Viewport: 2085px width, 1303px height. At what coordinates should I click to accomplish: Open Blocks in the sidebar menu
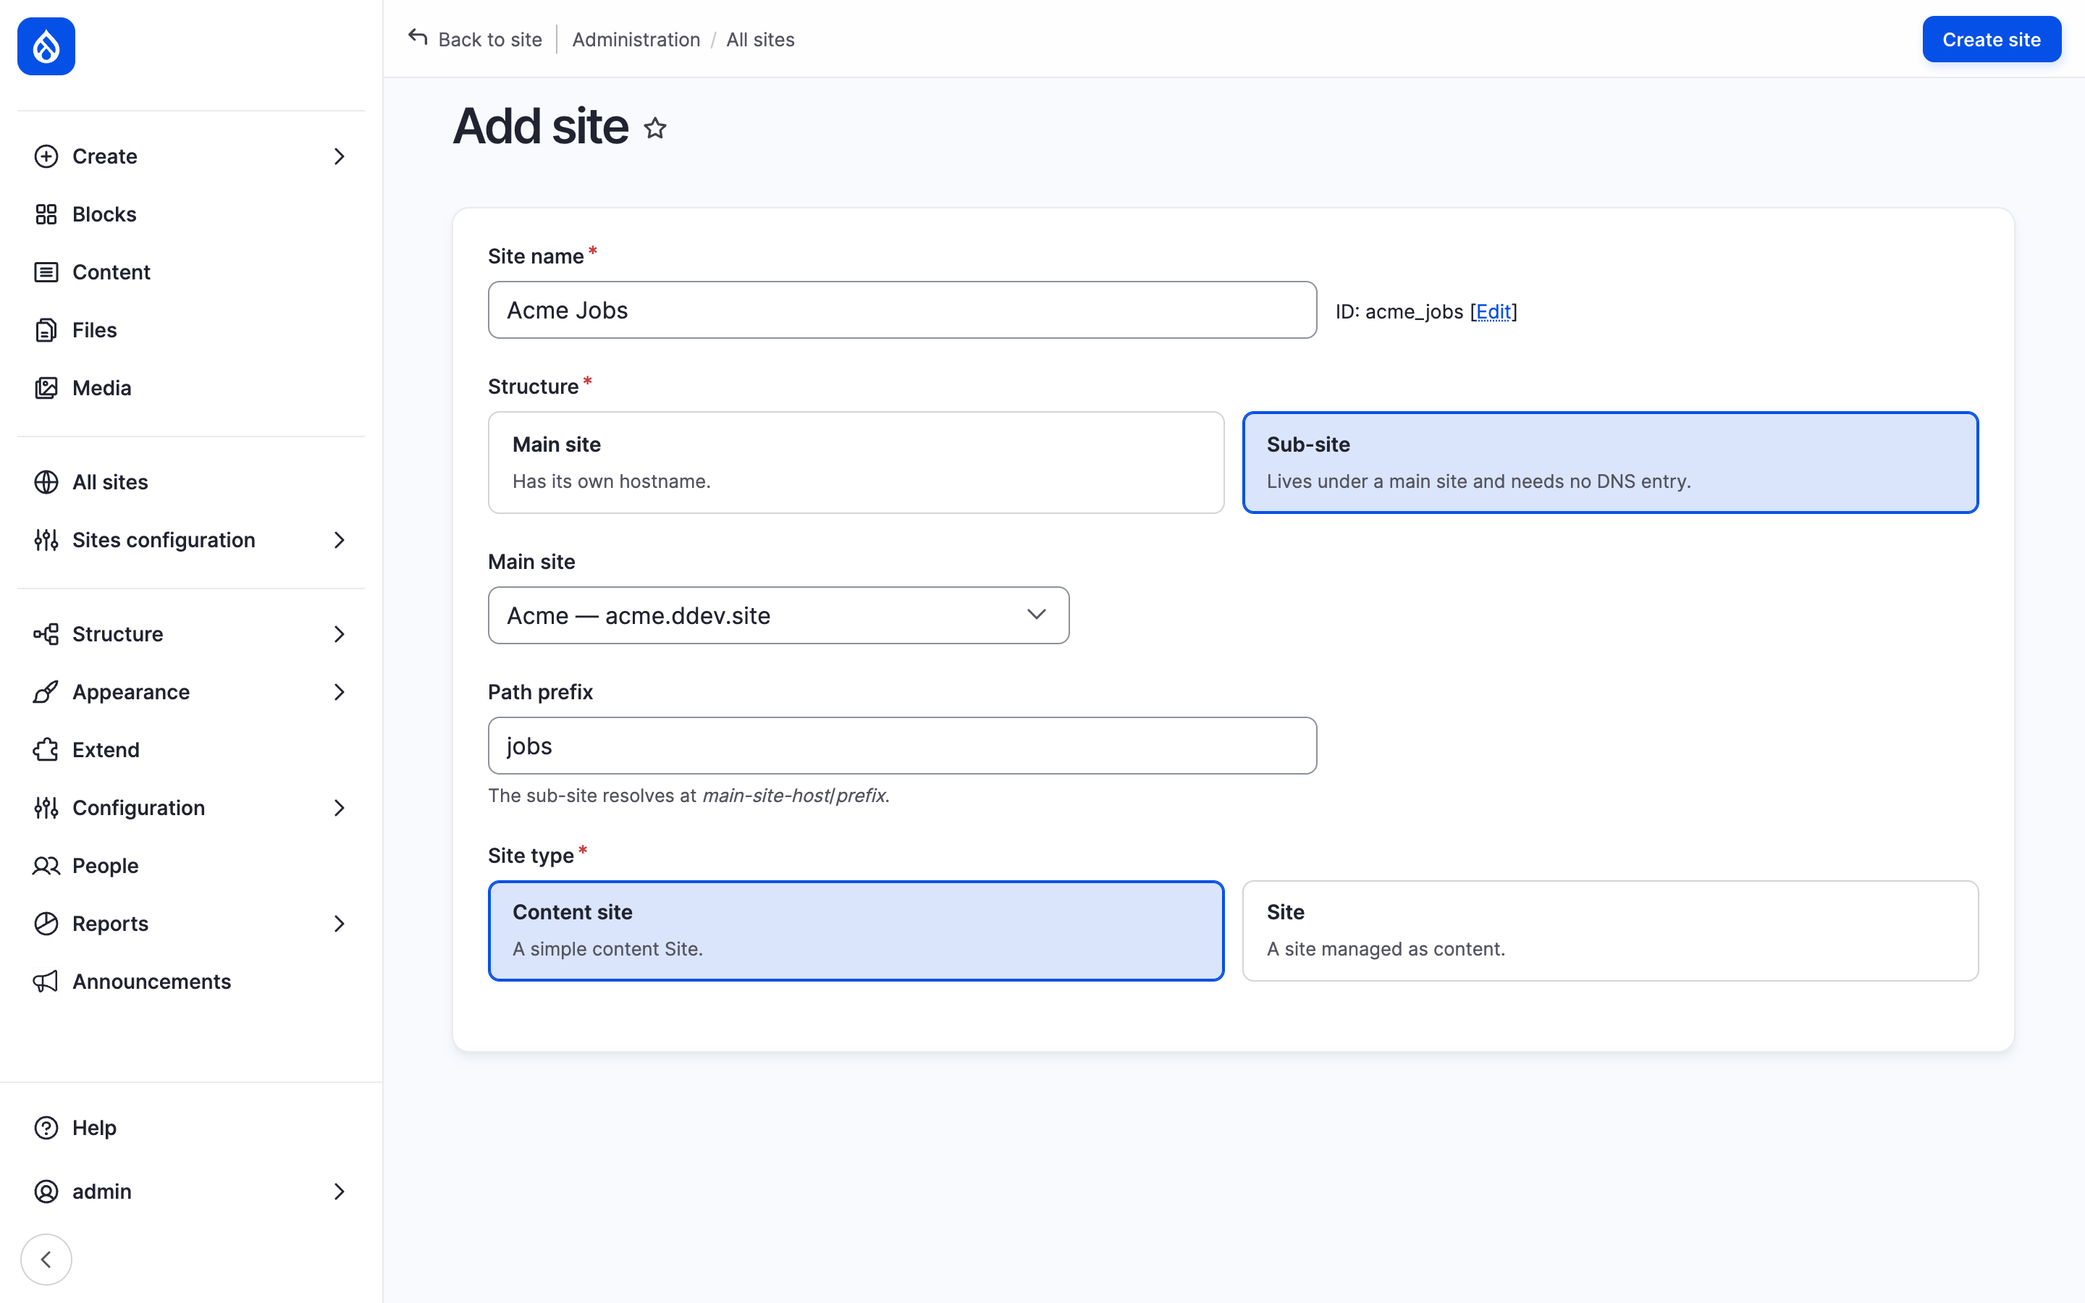tap(191, 214)
